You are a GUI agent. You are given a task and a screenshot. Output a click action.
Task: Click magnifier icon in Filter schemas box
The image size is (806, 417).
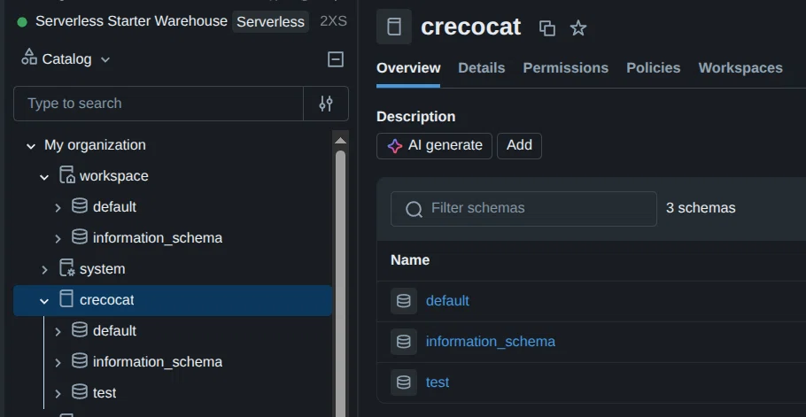(414, 209)
